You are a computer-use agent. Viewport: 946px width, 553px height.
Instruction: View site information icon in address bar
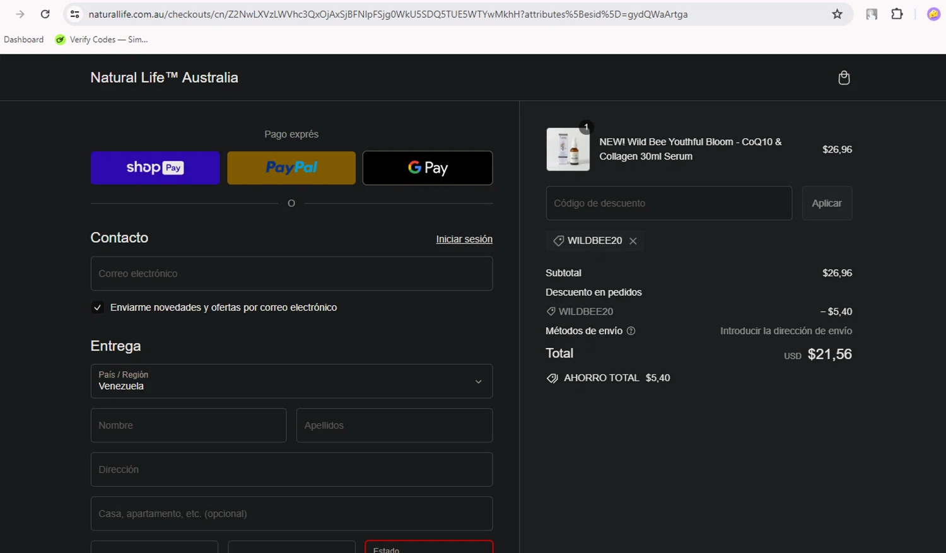coord(74,14)
